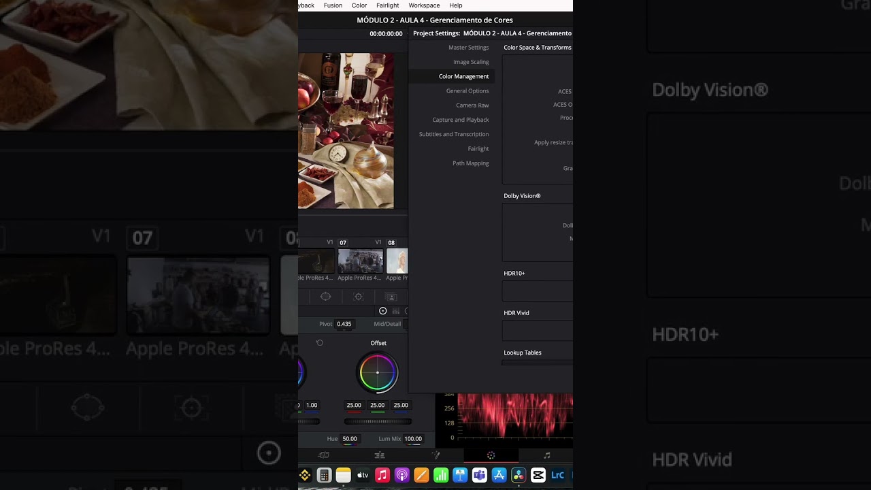
Task: Click the Offset wheel label
Action: pyautogui.click(x=378, y=343)
